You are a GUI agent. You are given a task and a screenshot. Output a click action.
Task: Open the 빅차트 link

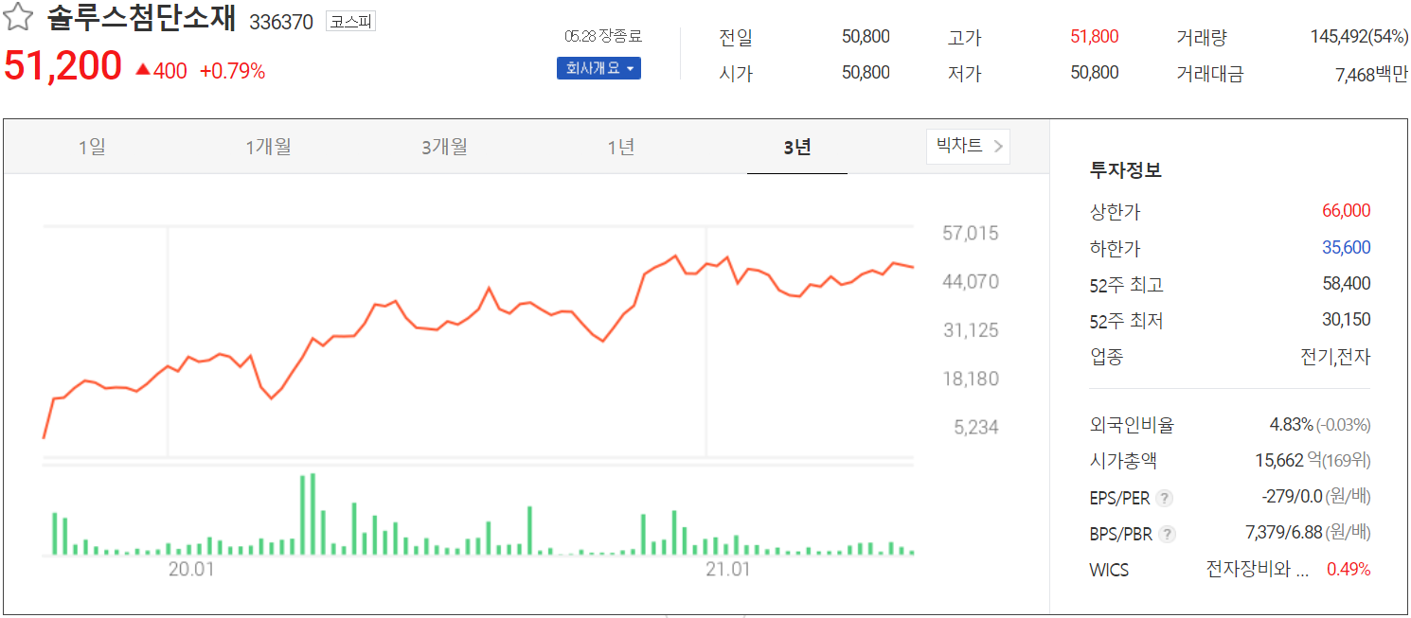(x=968, y=146)
